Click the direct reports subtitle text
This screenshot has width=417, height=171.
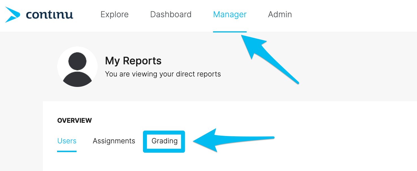[x=163, y=74]
